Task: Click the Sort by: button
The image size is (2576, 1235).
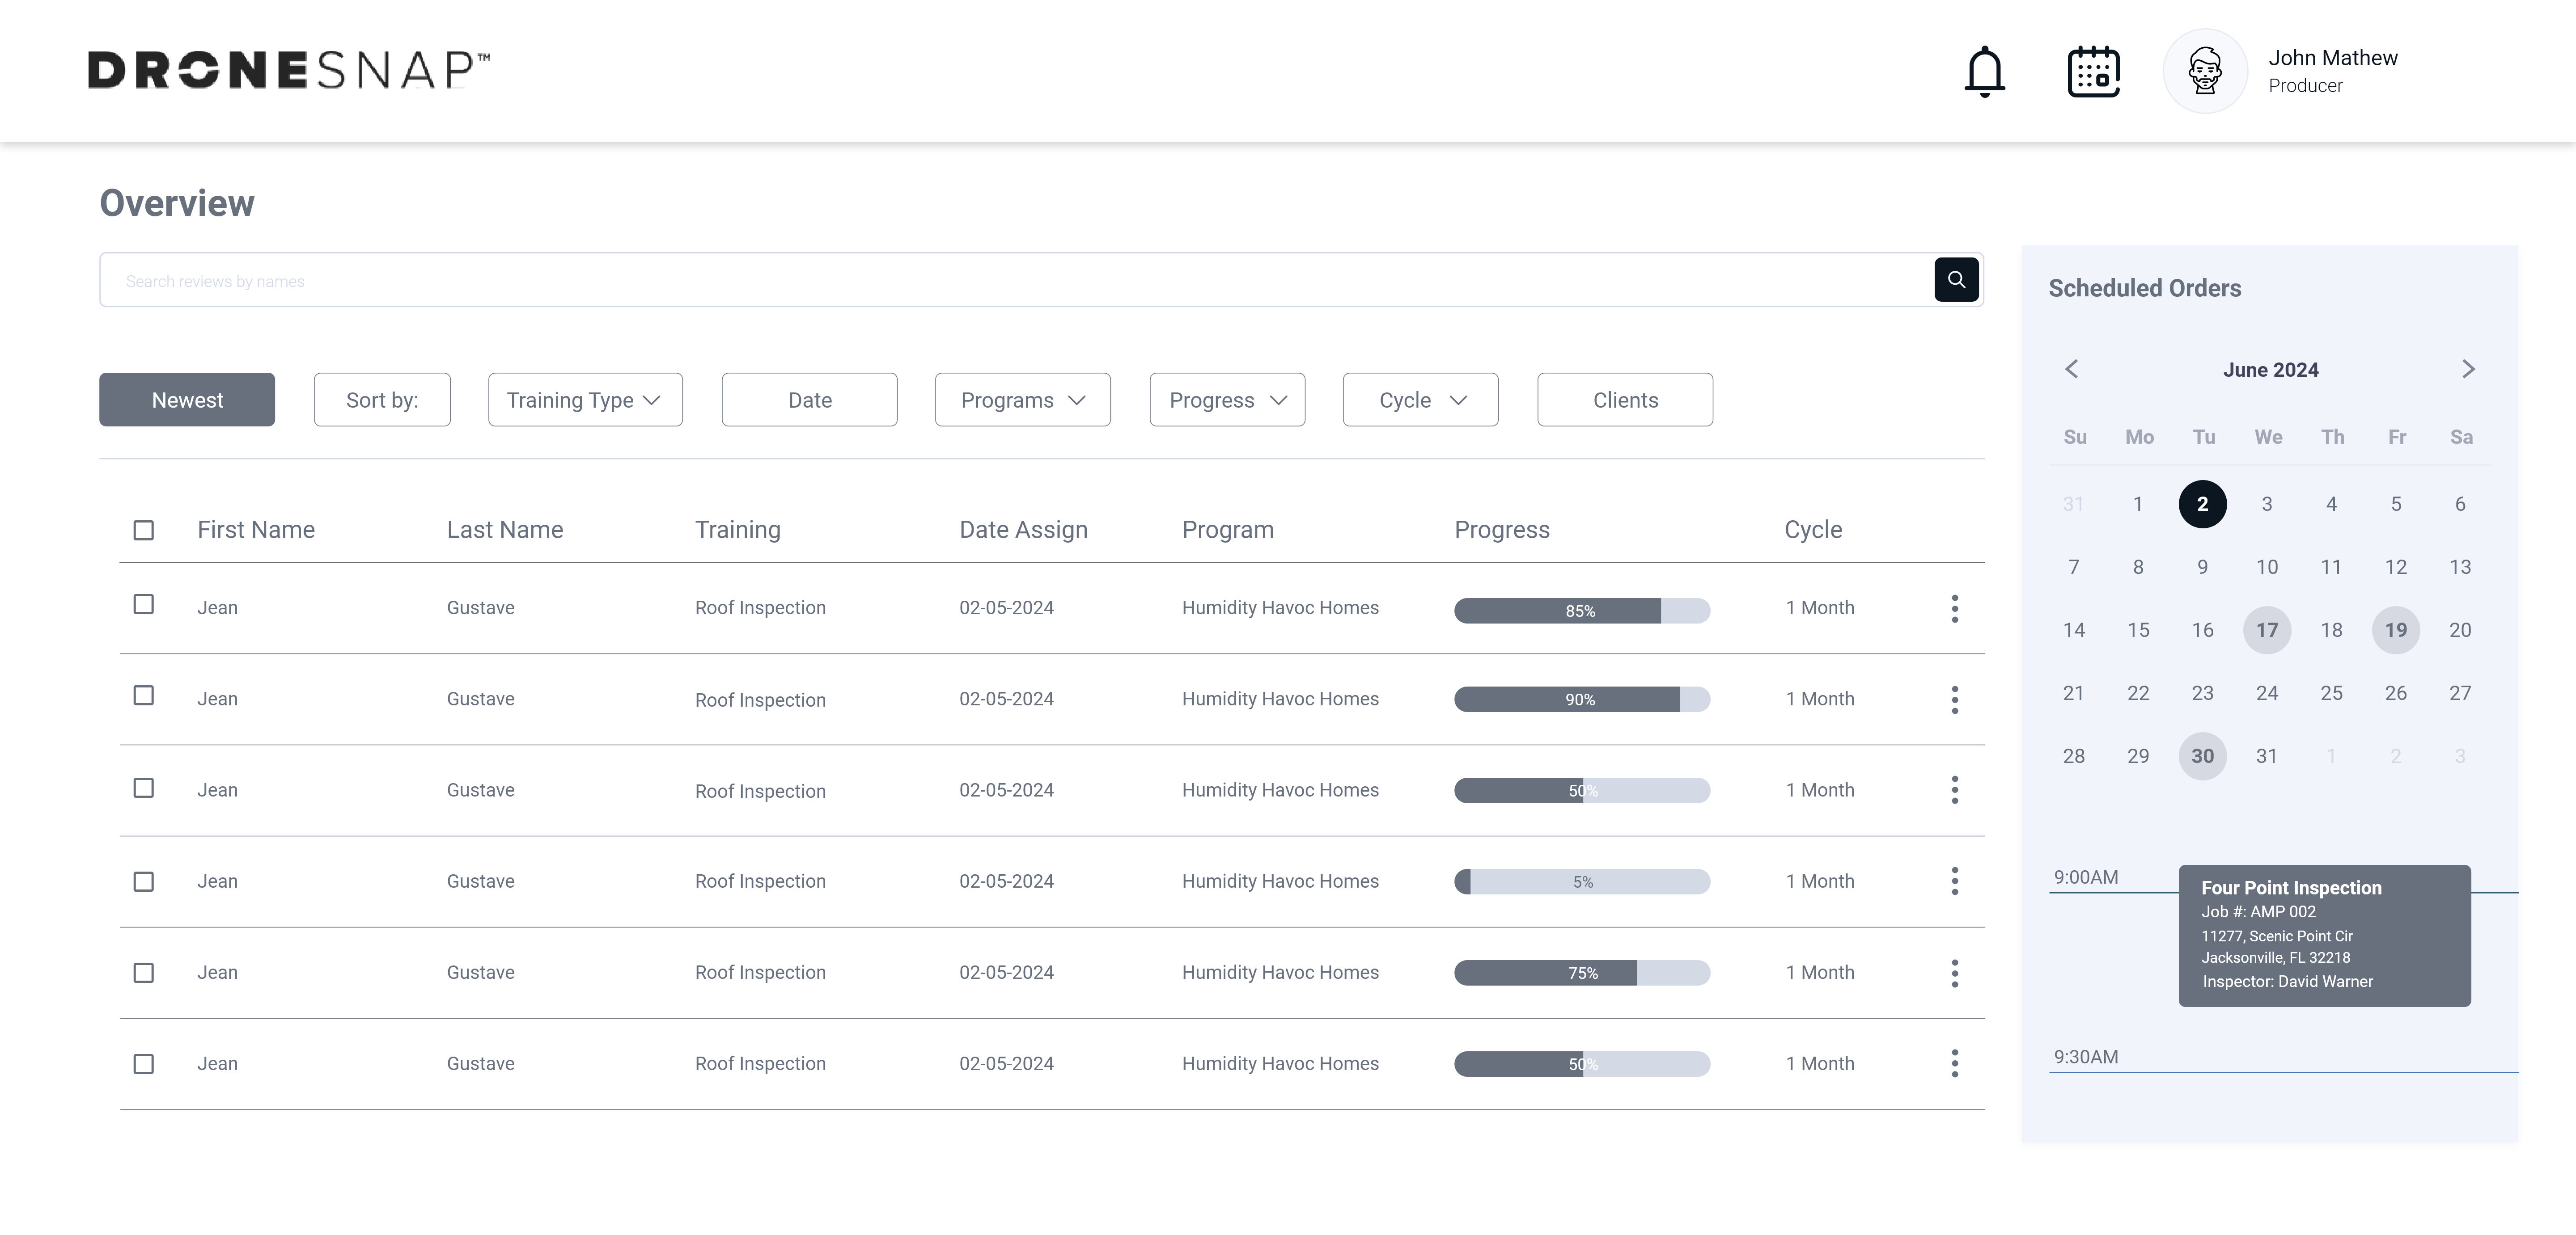Action: click(x=382, y=400)
